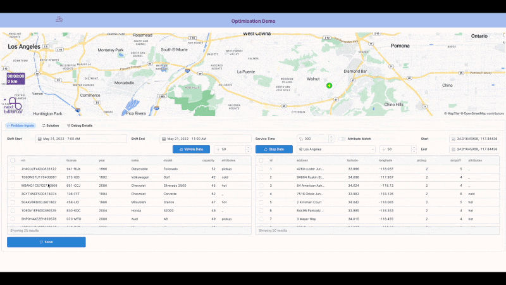Sort vehicles by the license column header
This screenshot has width=506, height=285.
click(71, 160)
